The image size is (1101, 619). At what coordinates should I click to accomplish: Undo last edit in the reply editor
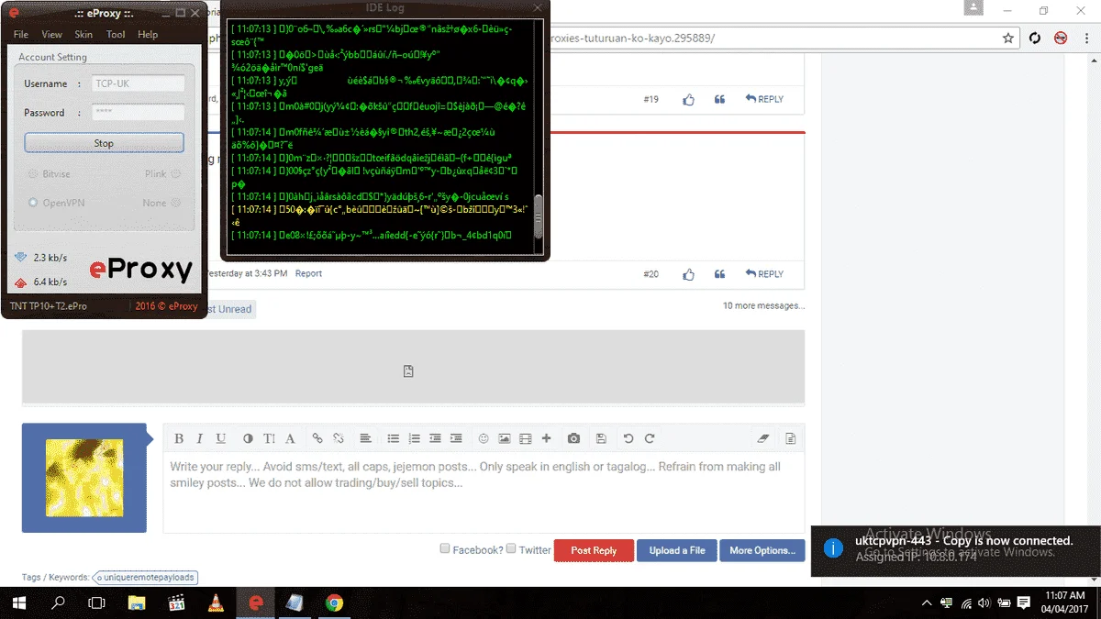(x=628, y=439)
